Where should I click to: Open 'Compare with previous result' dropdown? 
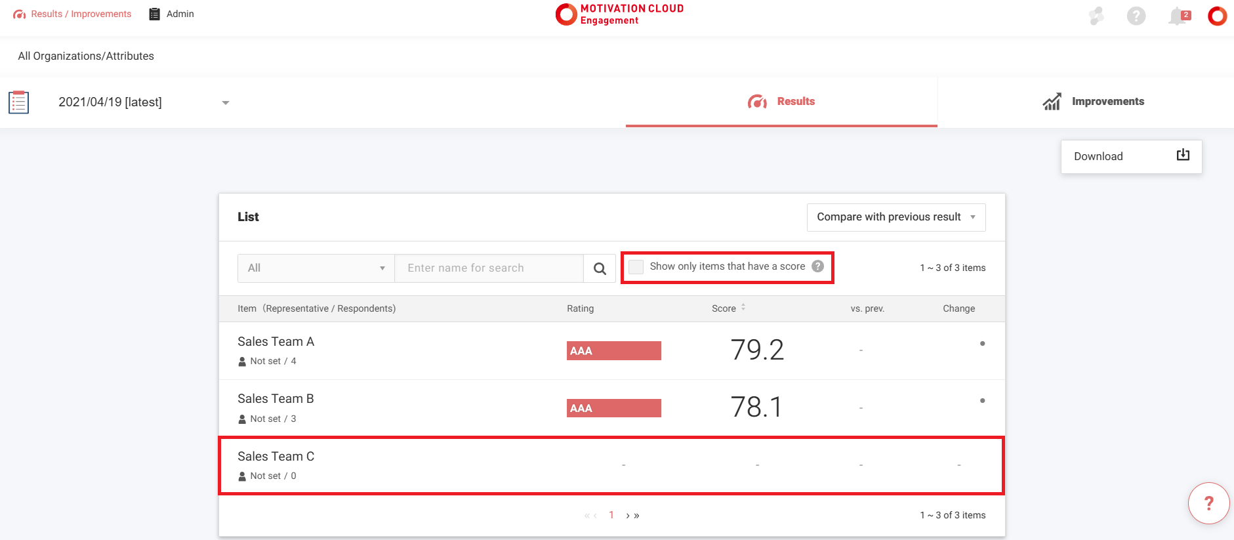tap(895, 217)
